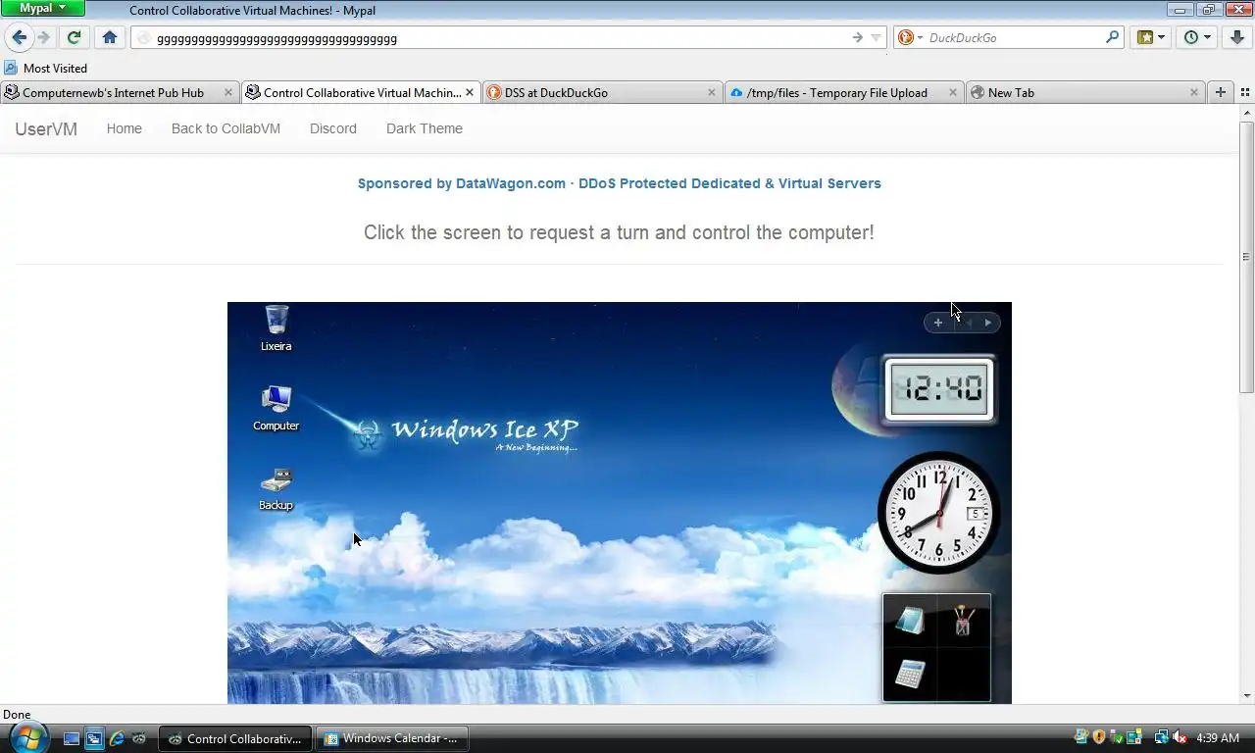Open the Windows Start orb
The width and height of the screenshot is (1255, 753).
coord(28,738)
